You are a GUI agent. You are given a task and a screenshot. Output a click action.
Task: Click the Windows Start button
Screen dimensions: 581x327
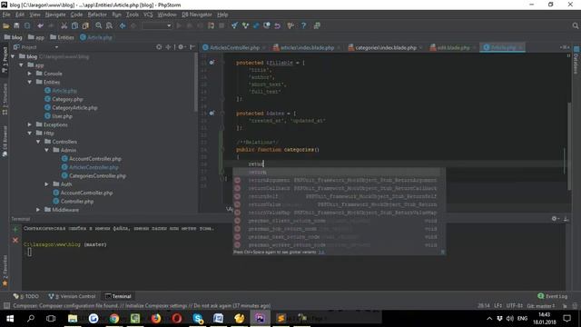pyautogui.click(x=10, y=319)
